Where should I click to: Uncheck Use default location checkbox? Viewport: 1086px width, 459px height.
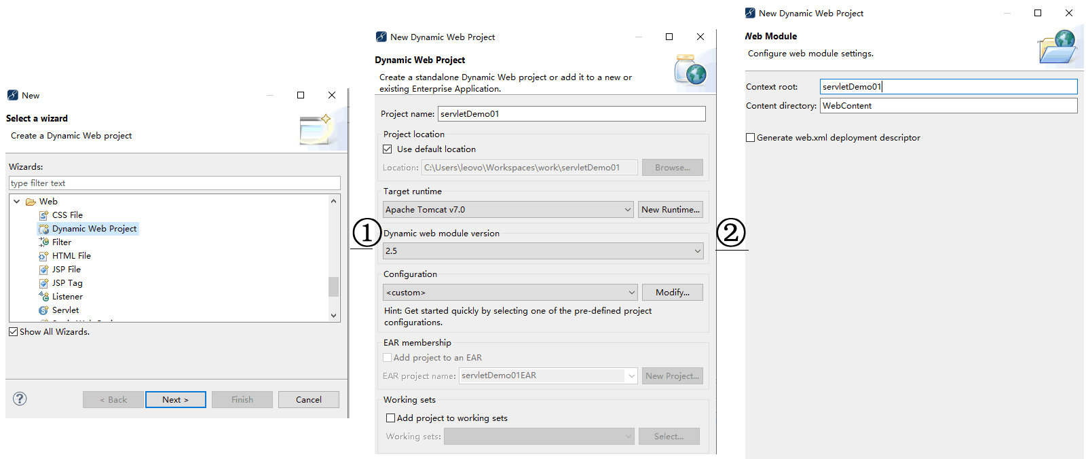(388, 149)
